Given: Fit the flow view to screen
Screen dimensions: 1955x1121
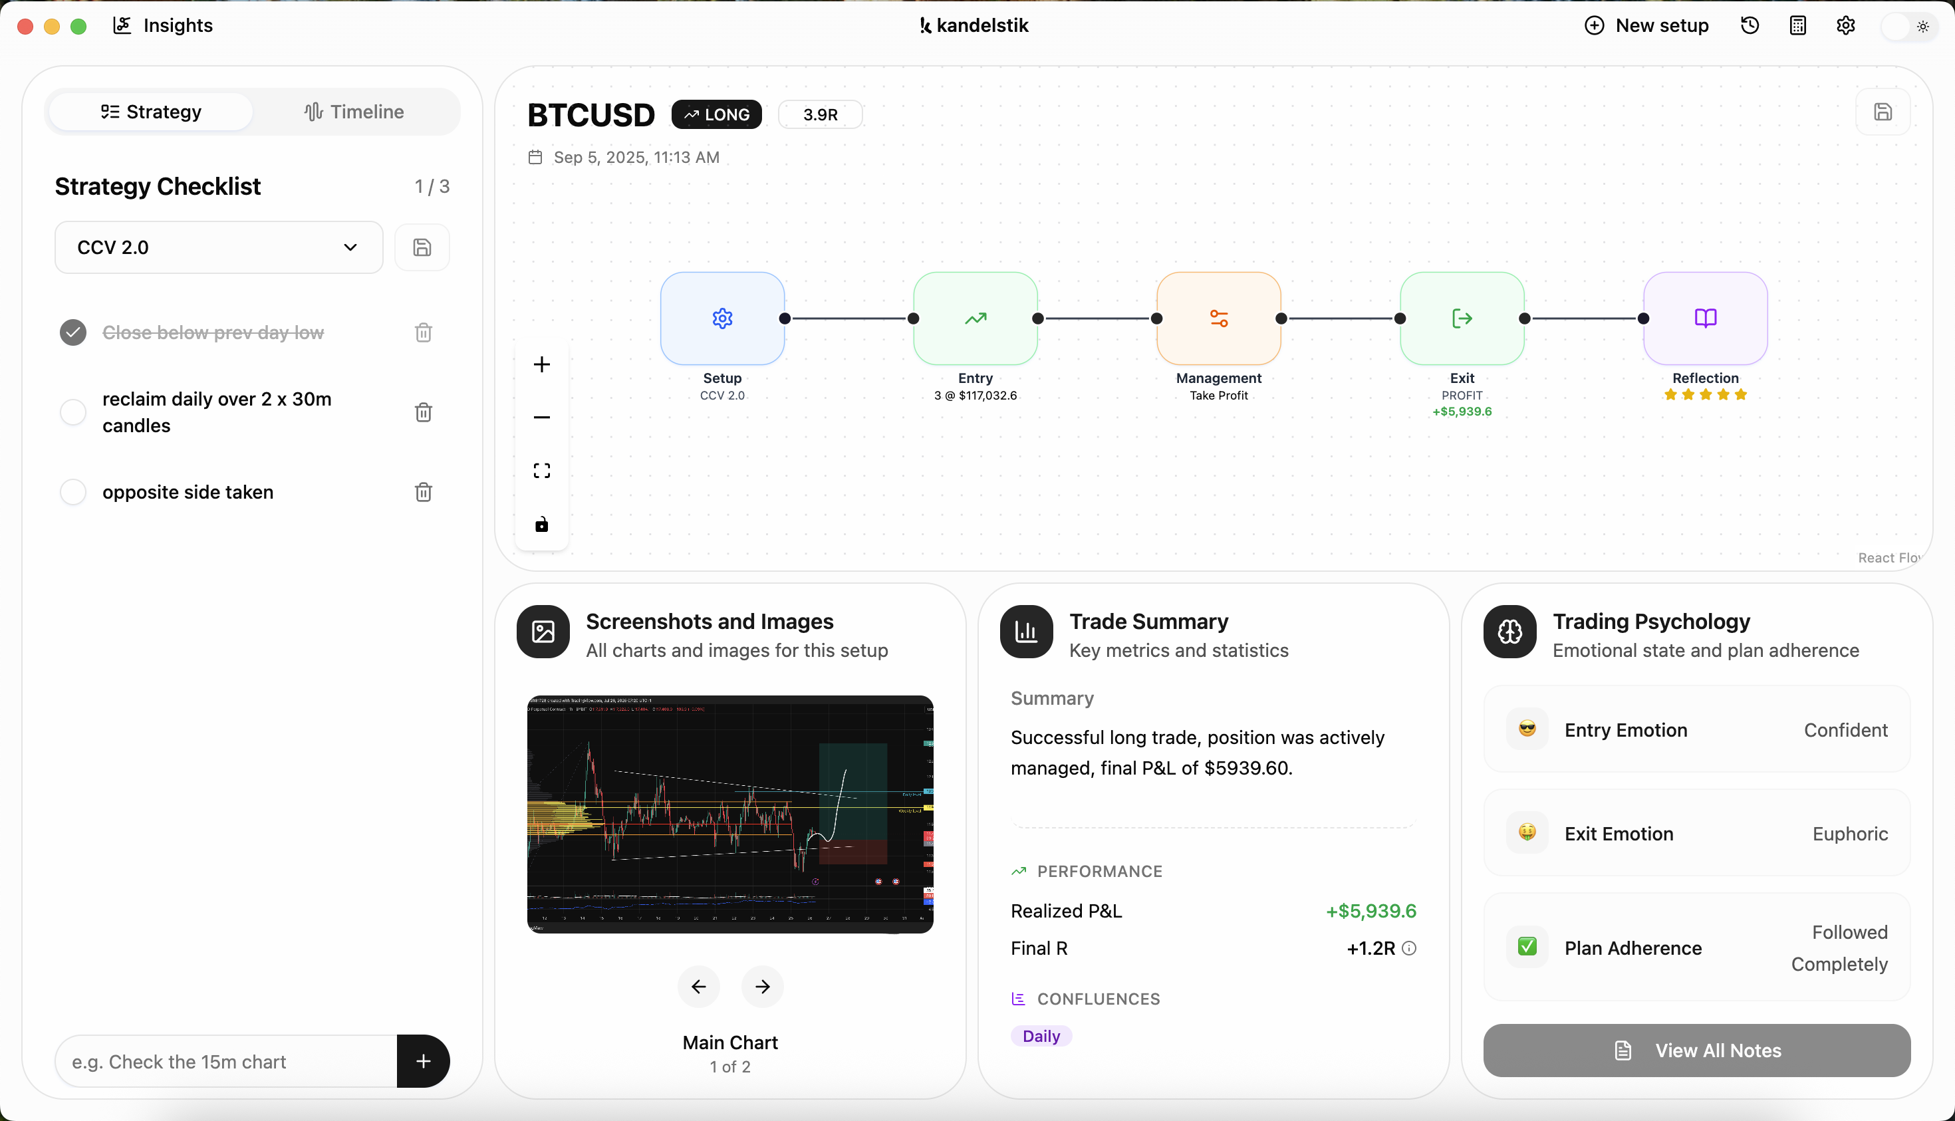Looking at the screenshot, I should point(542,471).
